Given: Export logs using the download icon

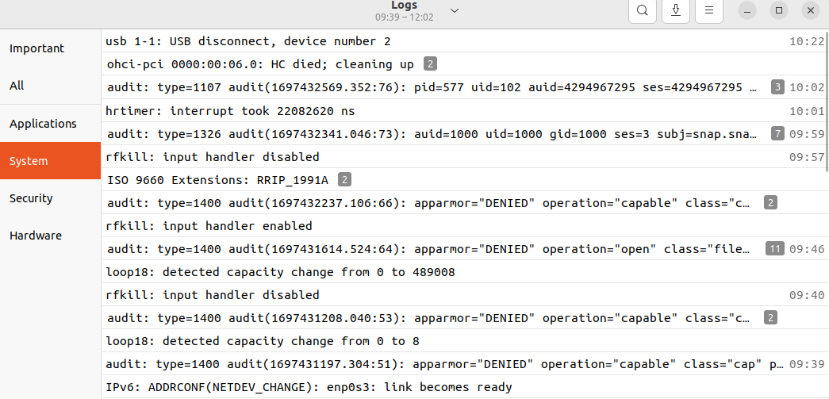Looking at the screenshot, I should click(676, 10).
